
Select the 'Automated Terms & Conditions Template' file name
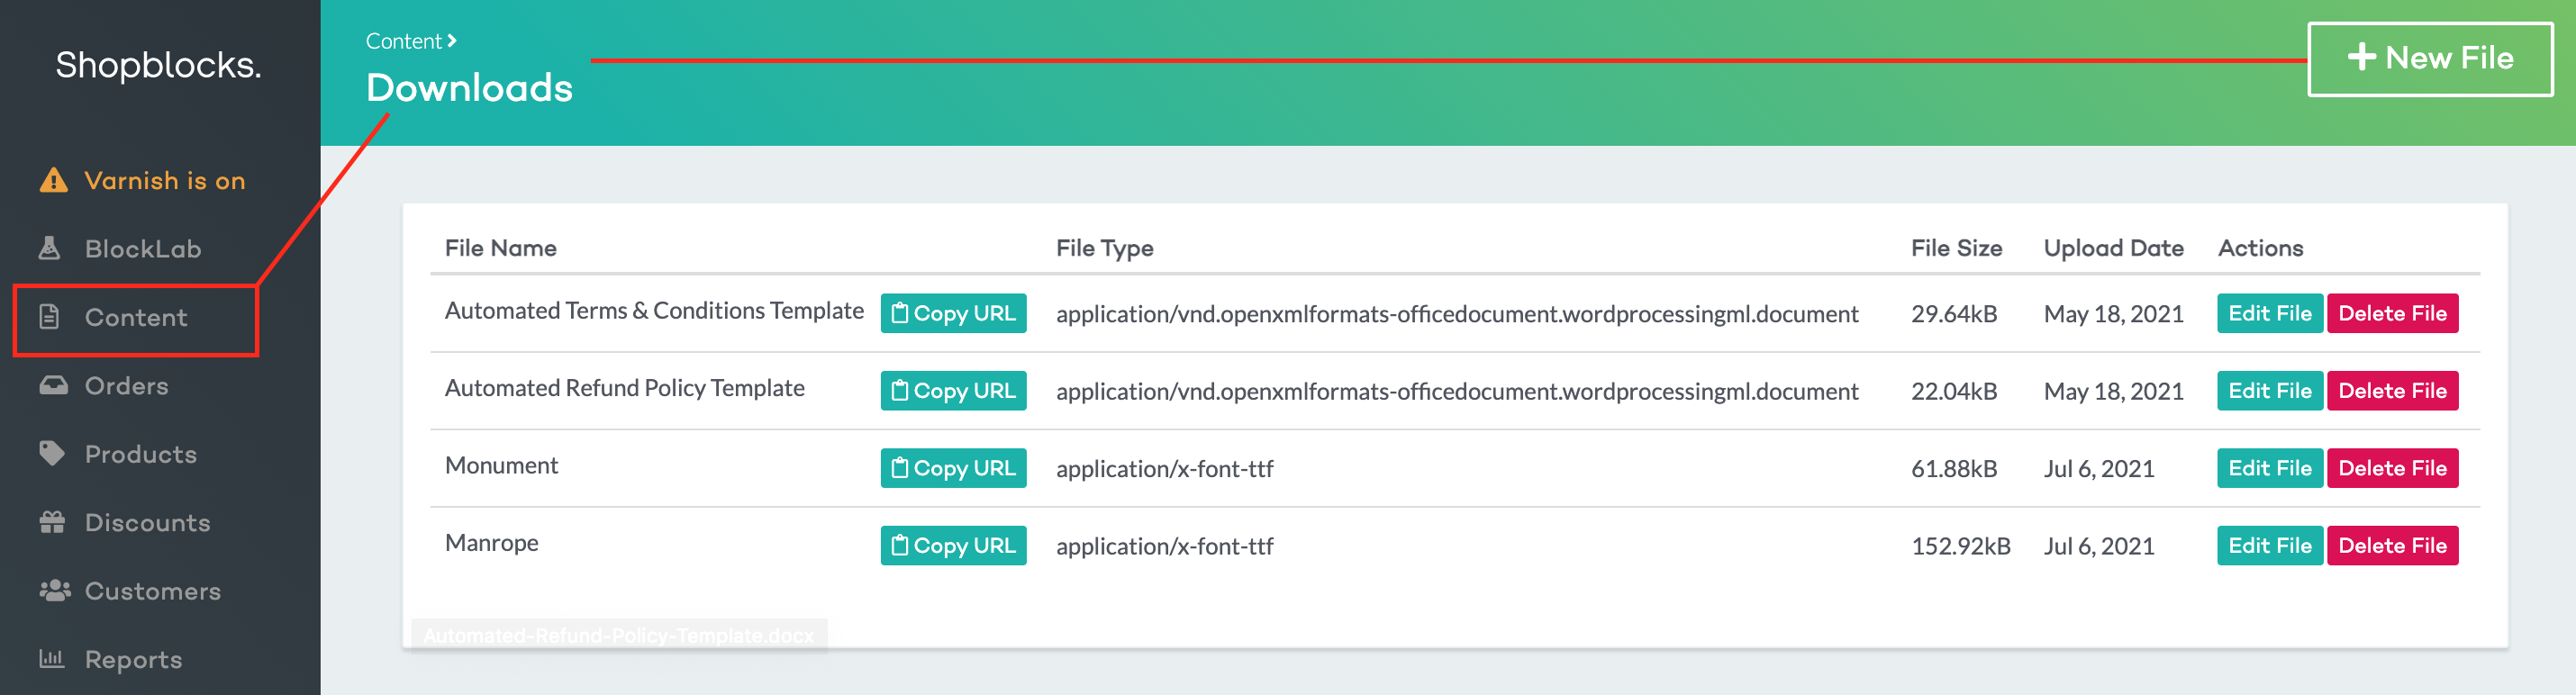pyautogui.click(x=654, y=311)
